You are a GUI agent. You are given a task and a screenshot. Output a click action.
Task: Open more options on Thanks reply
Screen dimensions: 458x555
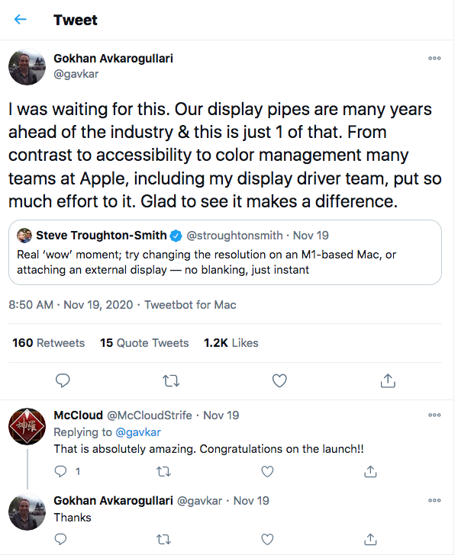click(x=434, y=501)
